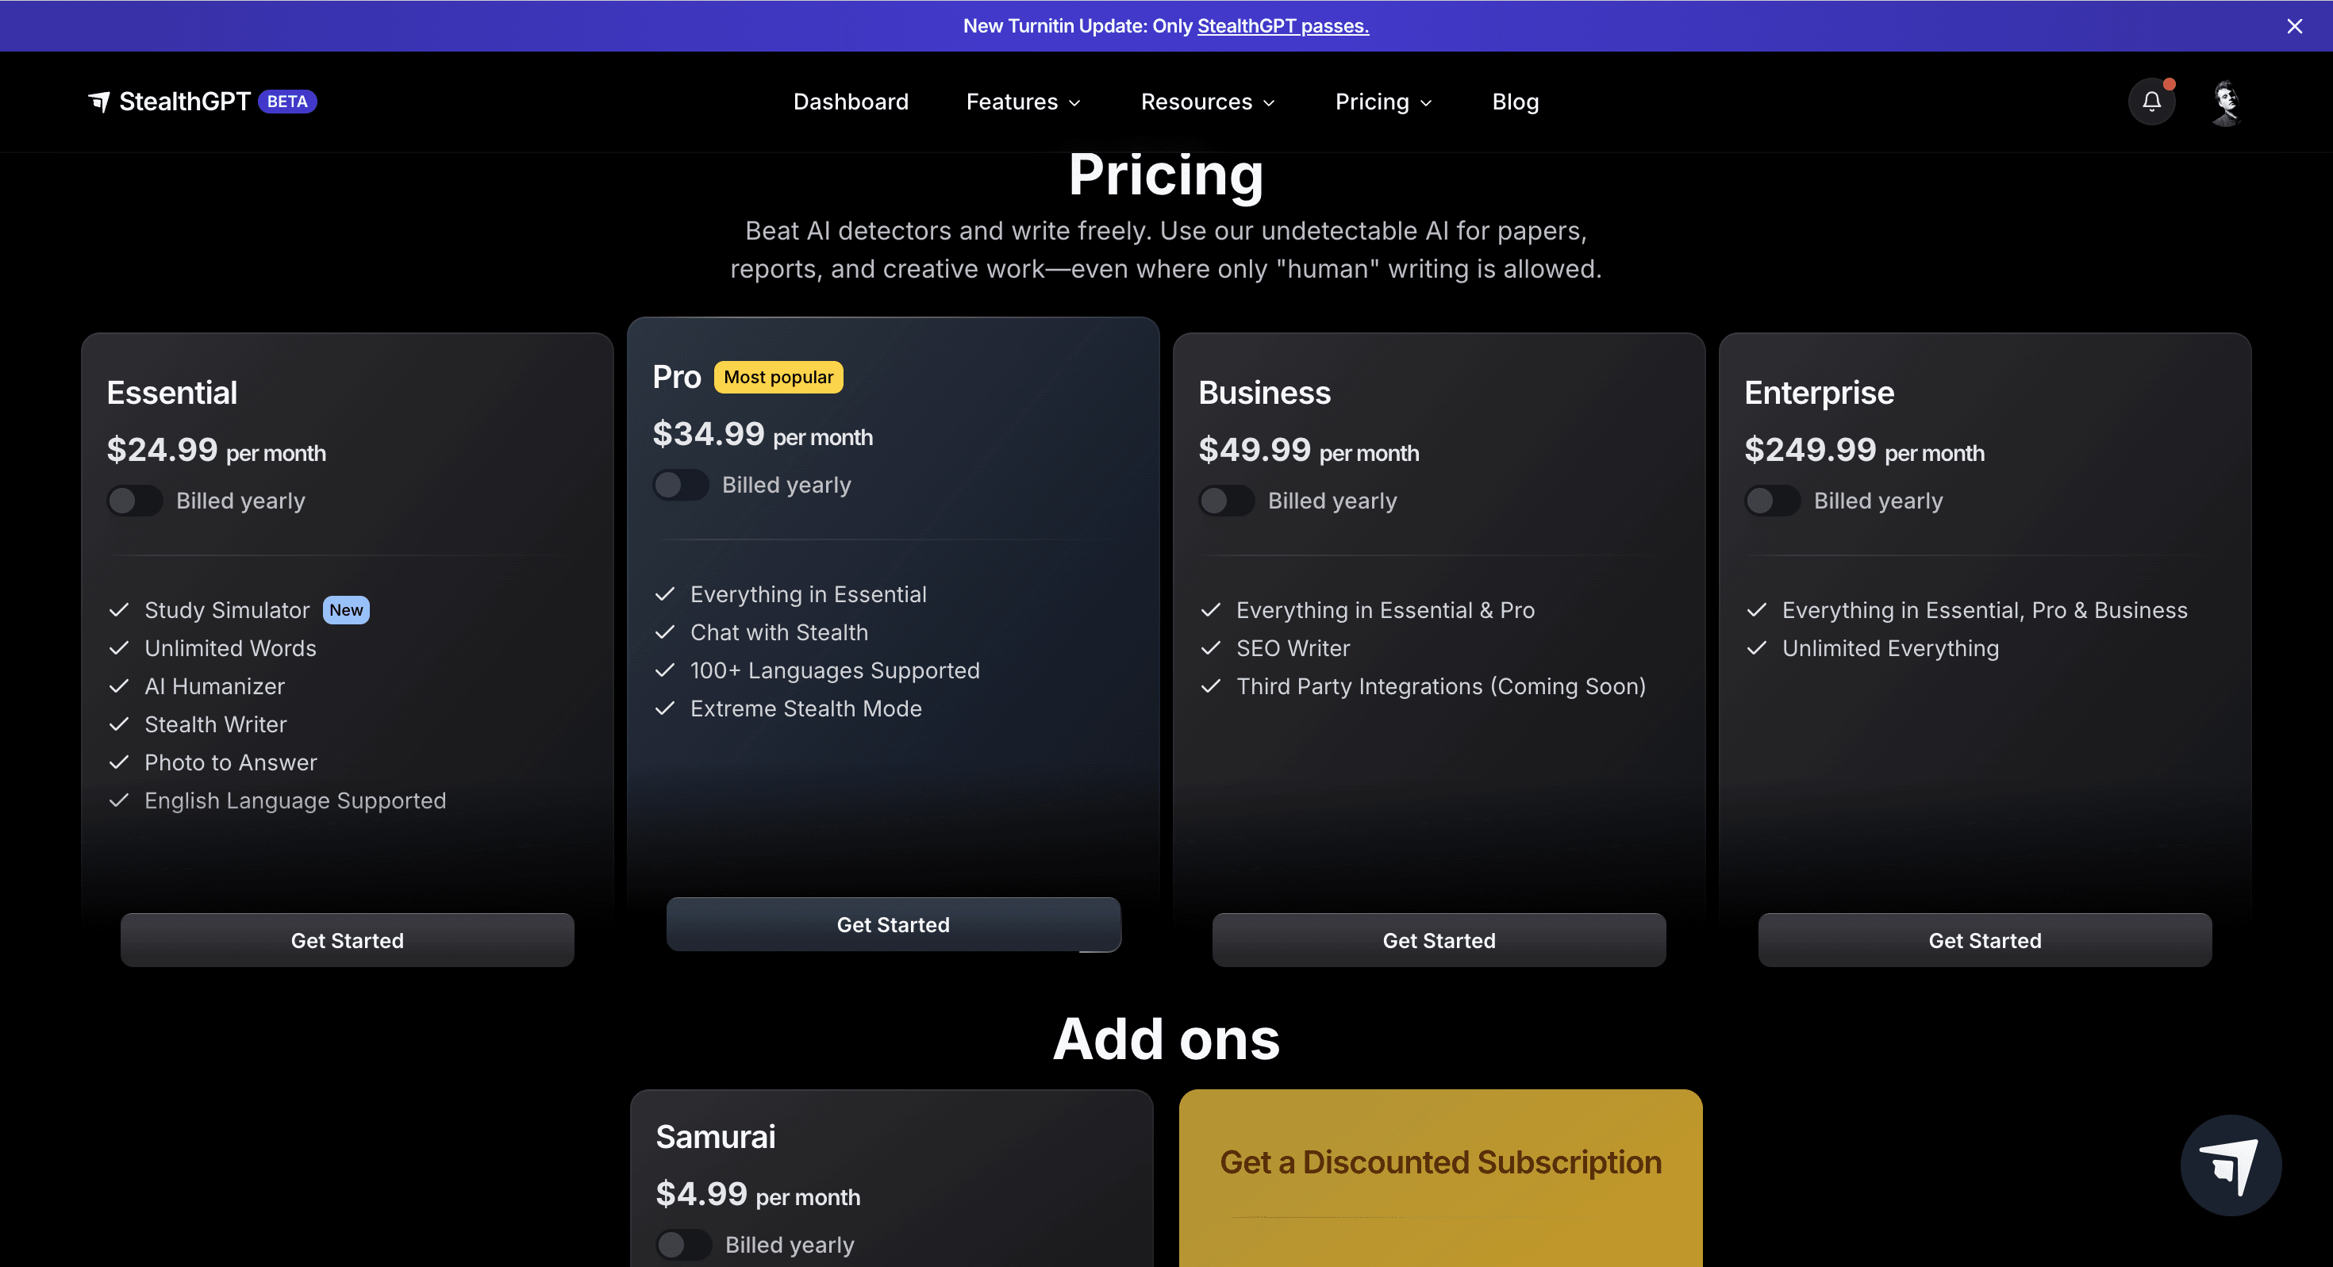
Task: Open the floating StealthGPT chat widget
Action: click(x=2230, y=1165)
